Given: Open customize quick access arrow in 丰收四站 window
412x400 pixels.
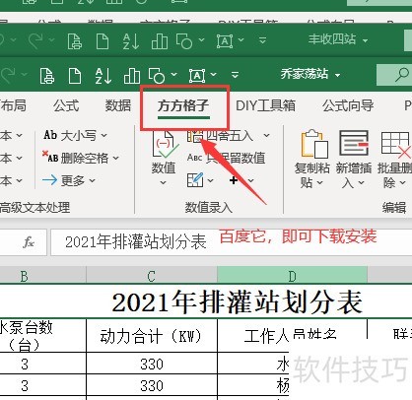Looking at the screenshot, I should (262, 40).
